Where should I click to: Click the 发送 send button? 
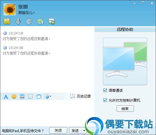pos(75,130)
